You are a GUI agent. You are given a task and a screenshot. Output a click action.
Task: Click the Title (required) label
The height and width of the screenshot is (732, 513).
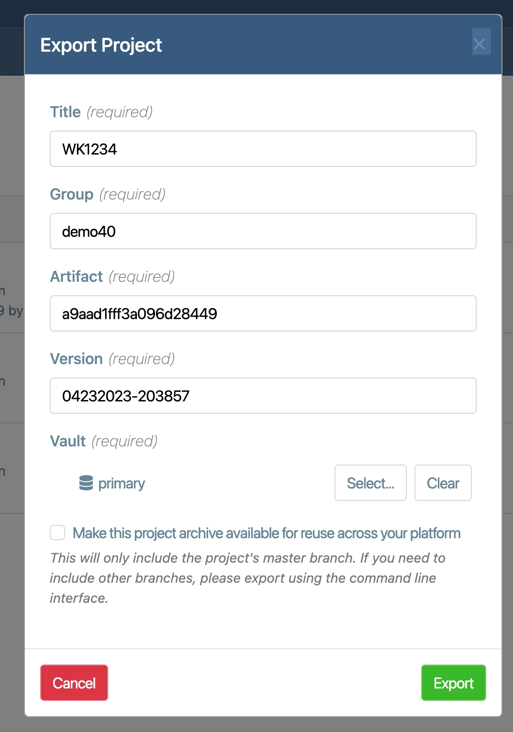click(x=101, y=112)
